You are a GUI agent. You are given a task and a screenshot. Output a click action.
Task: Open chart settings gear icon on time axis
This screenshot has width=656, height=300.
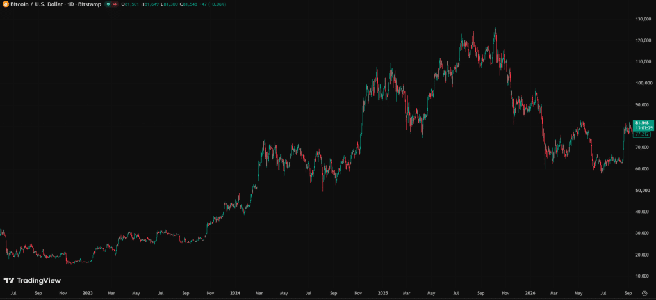point(644,294)
